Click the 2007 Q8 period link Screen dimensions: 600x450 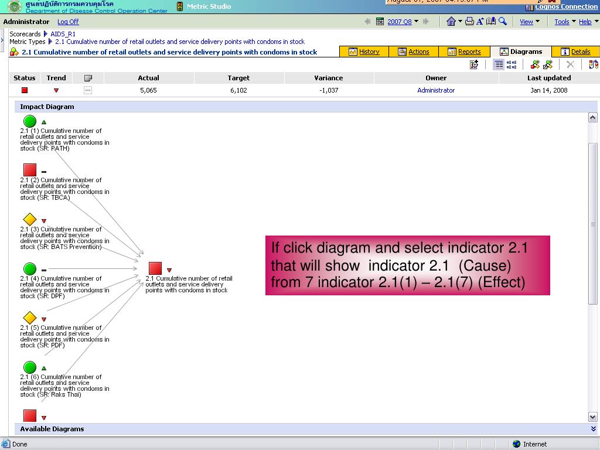click(400, 22)
